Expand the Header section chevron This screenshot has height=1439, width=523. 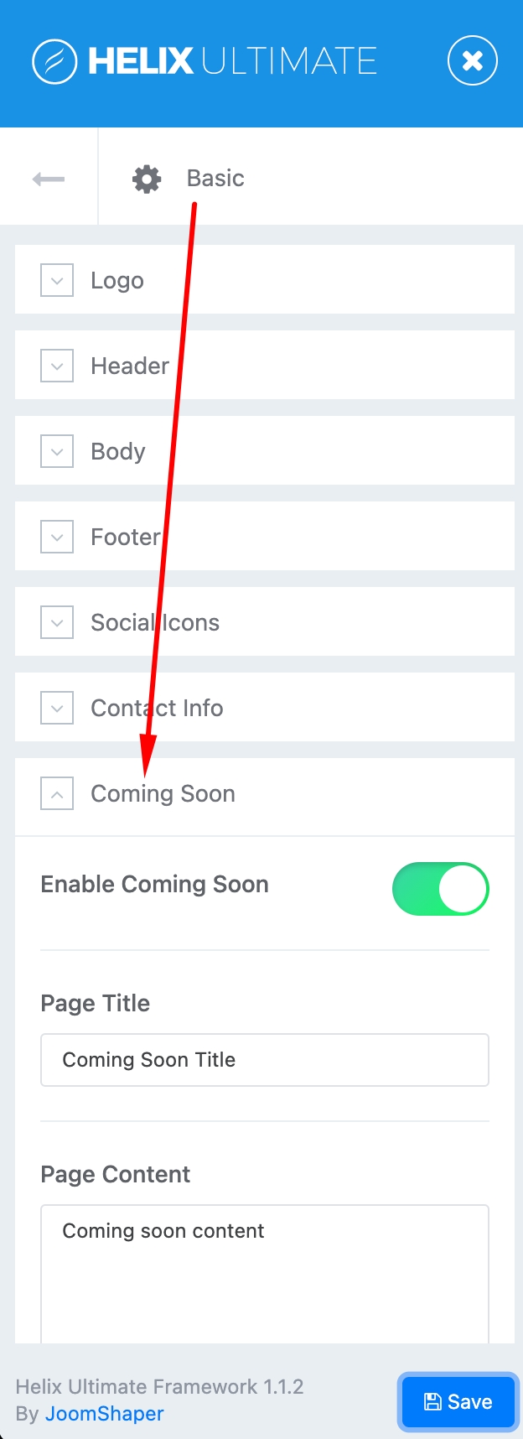[x=57, y=366]
